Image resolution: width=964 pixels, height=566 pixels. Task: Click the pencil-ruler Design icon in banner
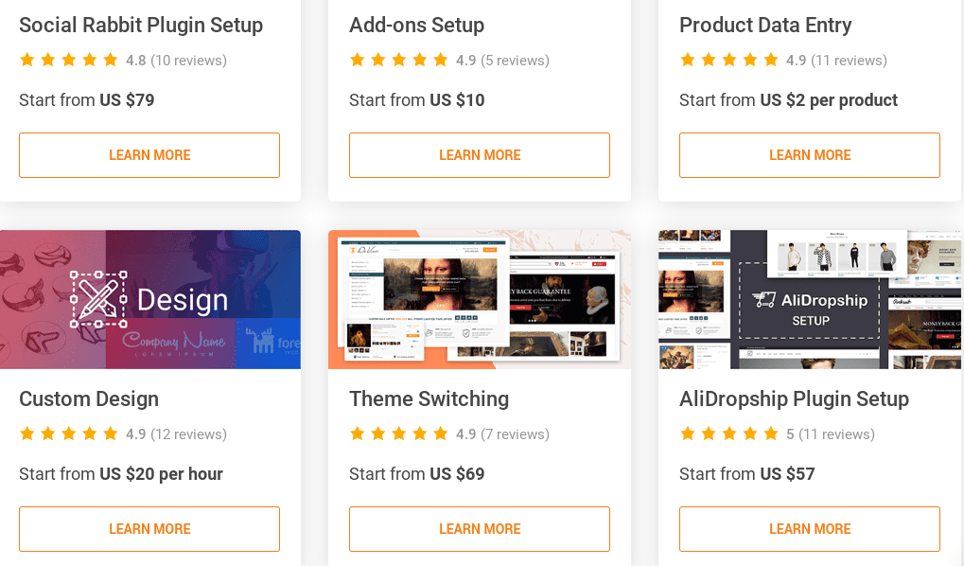click(99, 300)
